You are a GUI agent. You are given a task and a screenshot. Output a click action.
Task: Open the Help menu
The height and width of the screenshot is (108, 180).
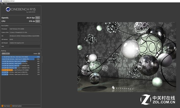(x=6, y=4)
